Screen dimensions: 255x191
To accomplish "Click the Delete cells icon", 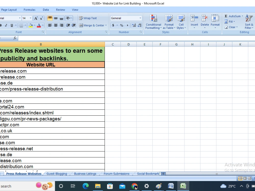I will (205, 18).
